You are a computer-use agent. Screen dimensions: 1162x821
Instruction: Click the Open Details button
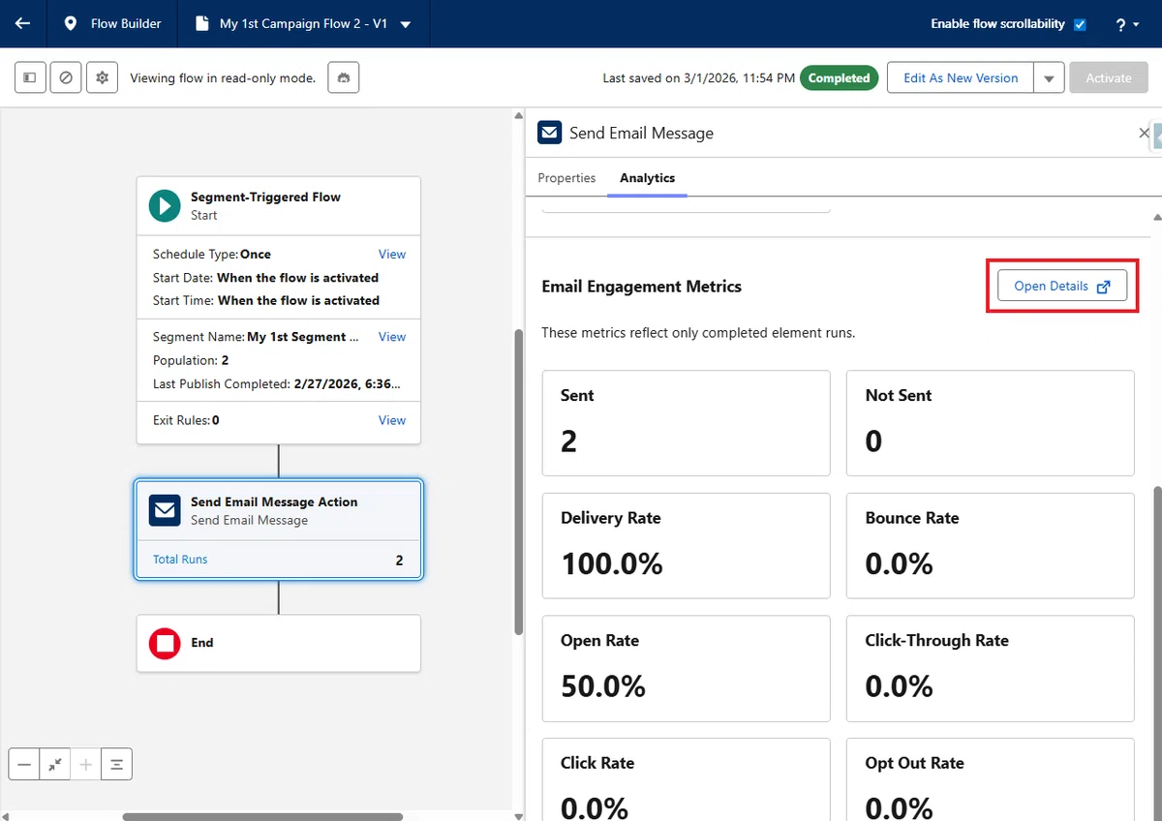(1062, 287)
